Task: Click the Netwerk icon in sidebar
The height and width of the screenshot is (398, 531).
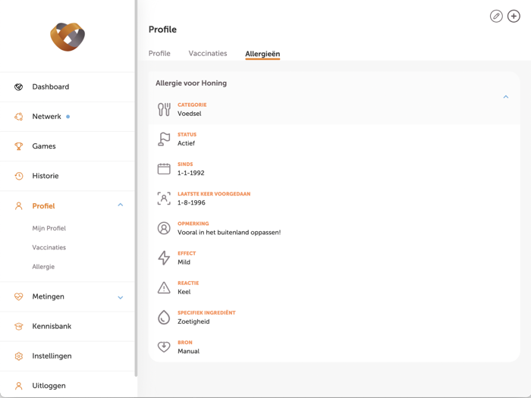Action: point(19,117)
